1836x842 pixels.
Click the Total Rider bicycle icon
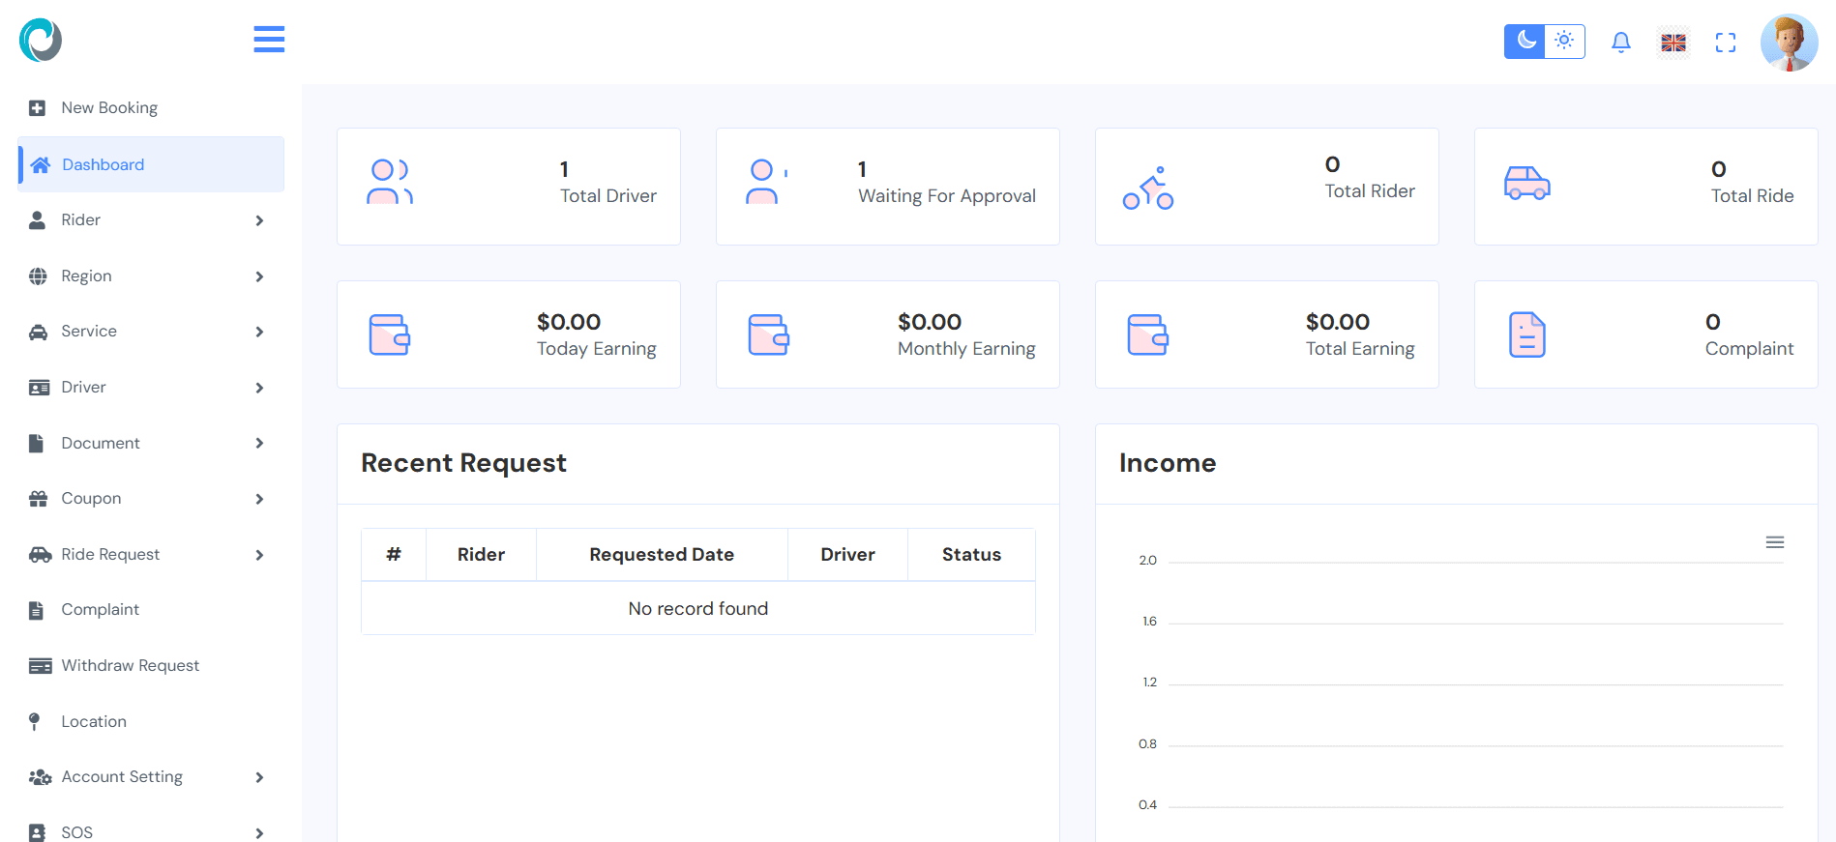pos(1148,188)
